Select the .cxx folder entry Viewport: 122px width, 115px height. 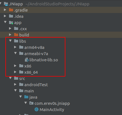click(x=20, y=29)
